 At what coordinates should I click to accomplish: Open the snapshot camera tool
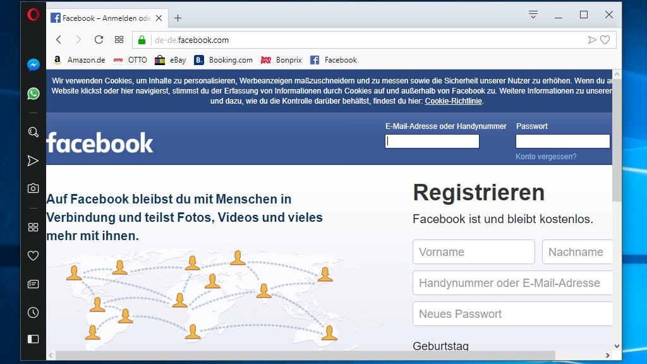click(33, 188)
